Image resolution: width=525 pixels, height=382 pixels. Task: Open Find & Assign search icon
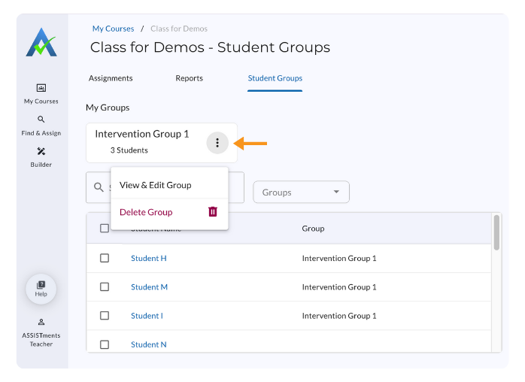[x=41, y=120]
